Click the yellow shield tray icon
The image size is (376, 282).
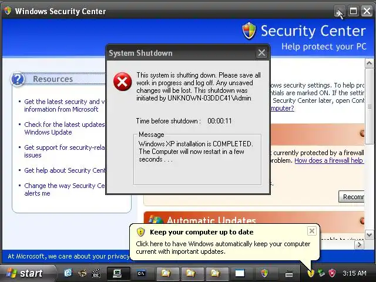(311, 273)
